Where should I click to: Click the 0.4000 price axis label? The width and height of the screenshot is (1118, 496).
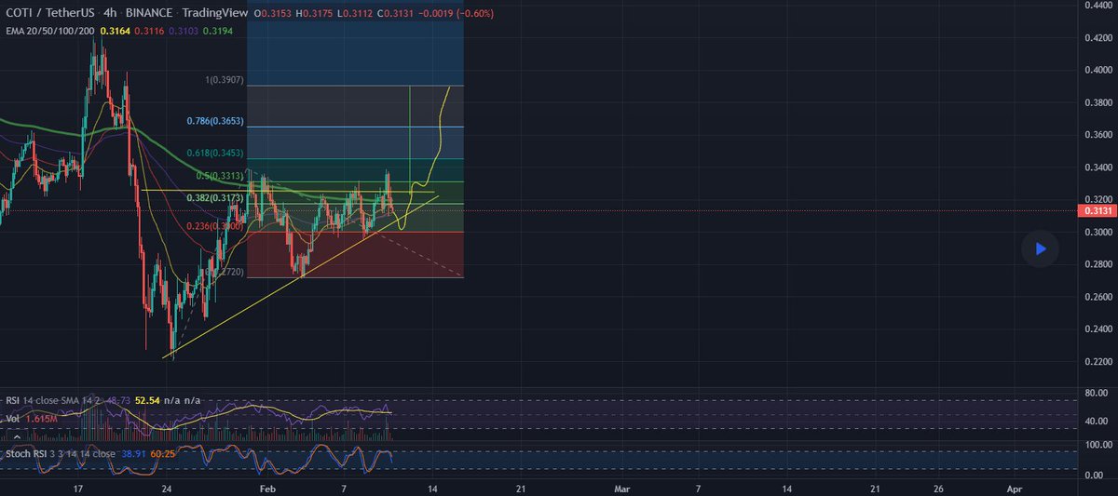click(1097, 70)
